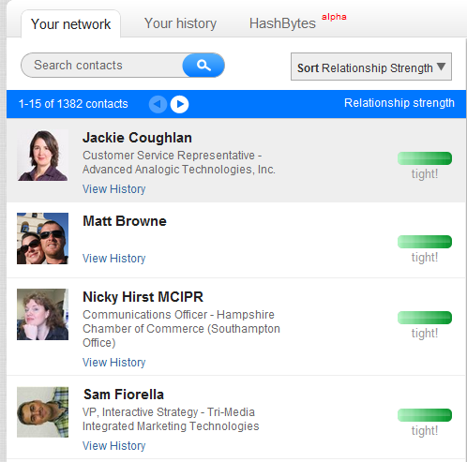Click Nicky Hirst's profile picture
The width and height of the screenshot is (467, 462).
pyautogui.click(x=42, y=314)
